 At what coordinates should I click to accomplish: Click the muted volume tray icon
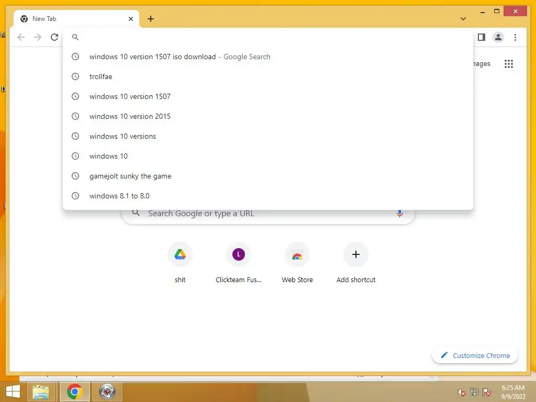[x=462, y=392]
